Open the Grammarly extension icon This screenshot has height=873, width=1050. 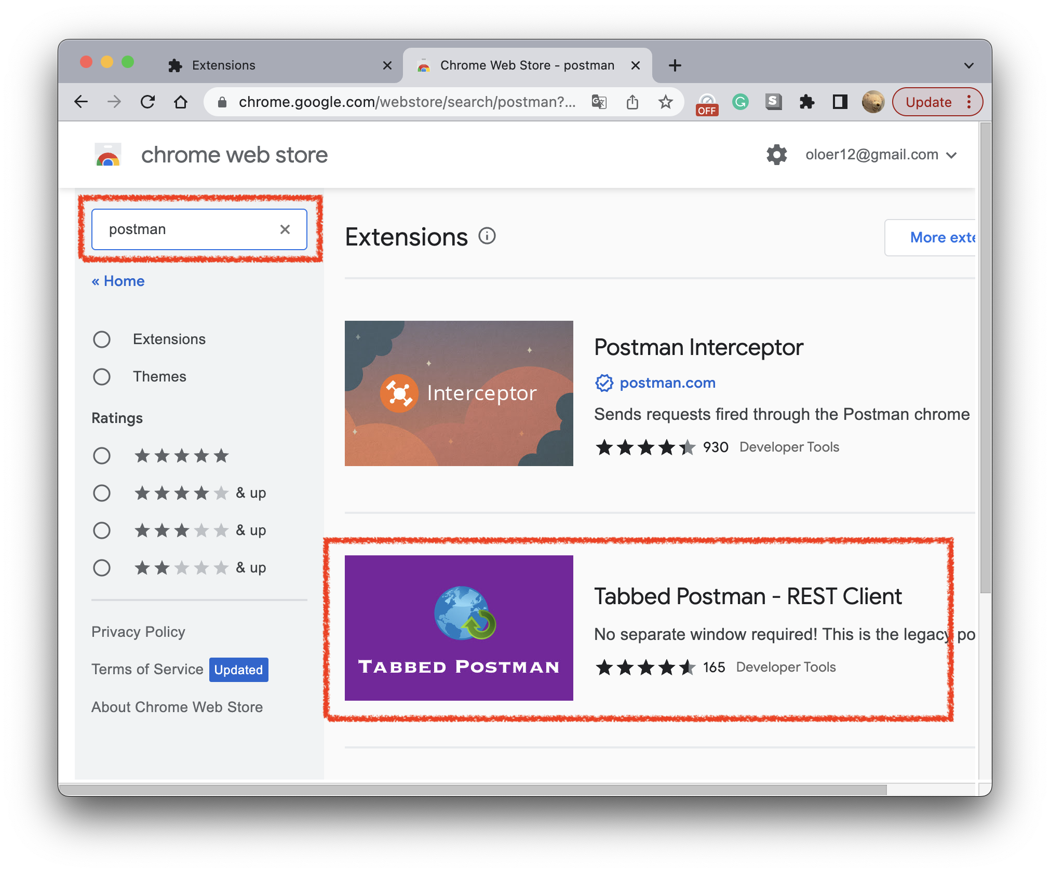(x=741, y=102)
